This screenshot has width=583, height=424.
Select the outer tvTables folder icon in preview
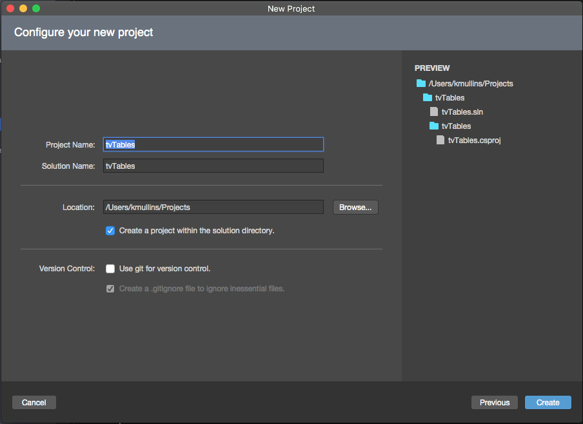click(428, 97)
